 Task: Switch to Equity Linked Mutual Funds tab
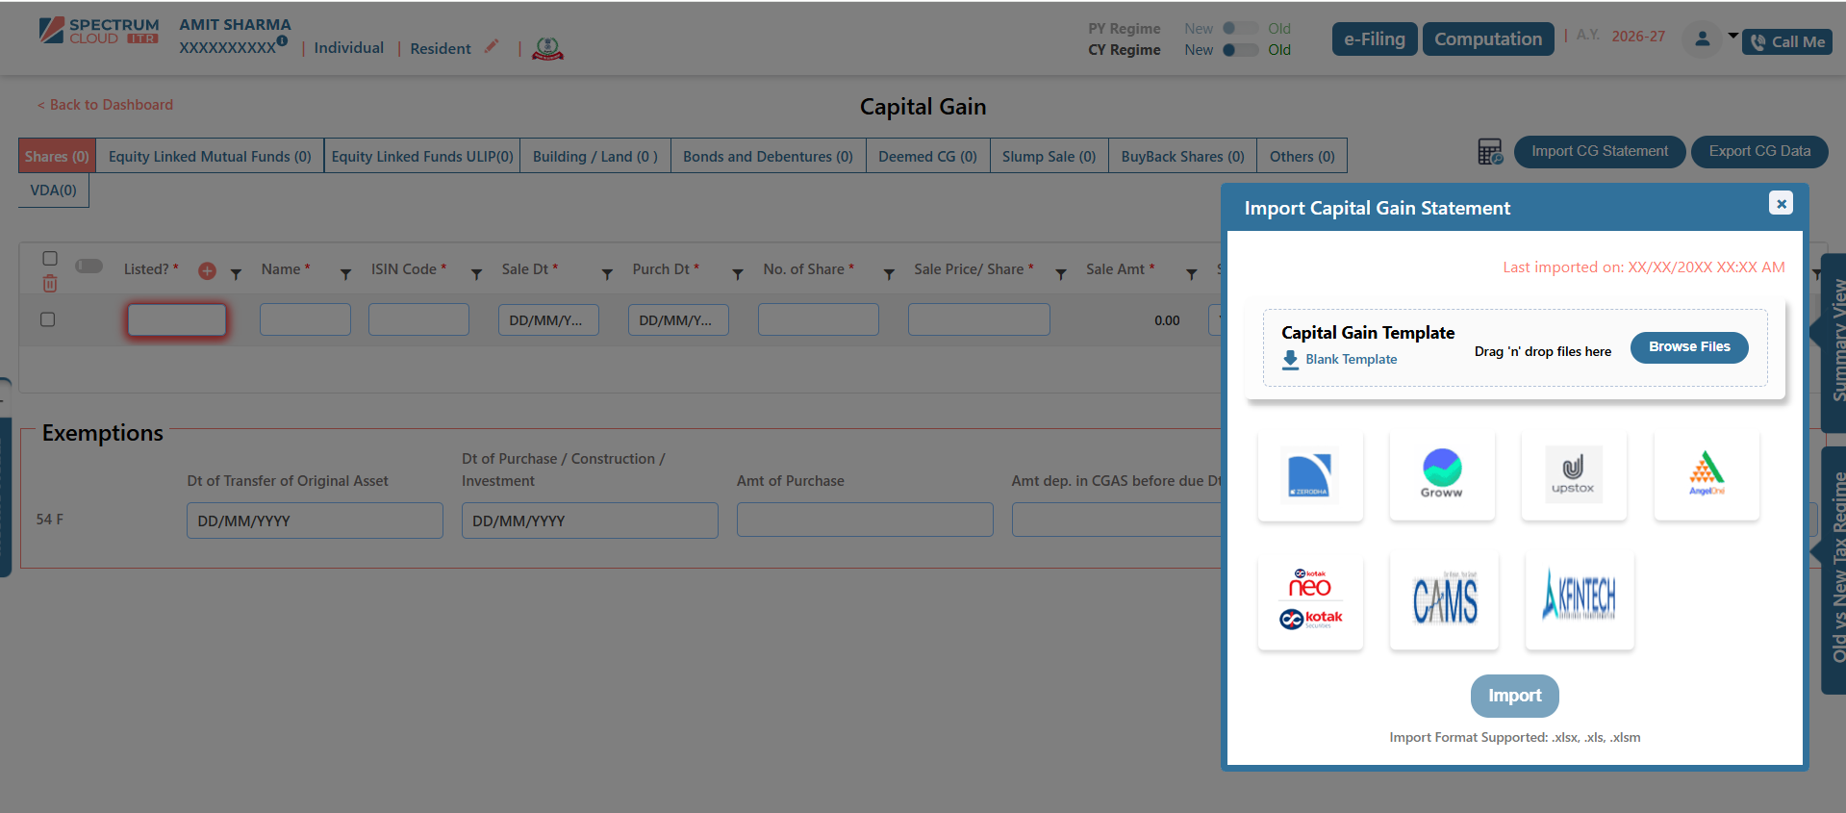[210, 156]
